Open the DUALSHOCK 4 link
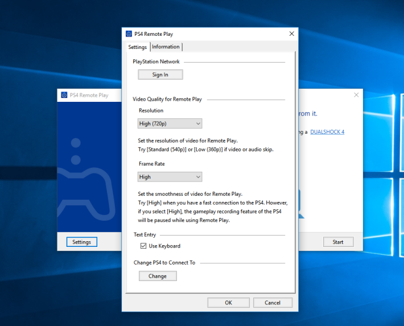 point(327,132)
